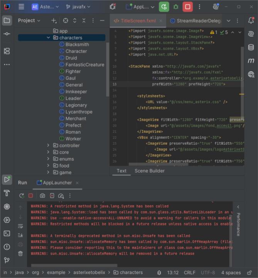The width and height of the screenshot is (258, 278).
Task: Clear console output with the trash icon
Action: pyautogui.click(x=20, y=253)
